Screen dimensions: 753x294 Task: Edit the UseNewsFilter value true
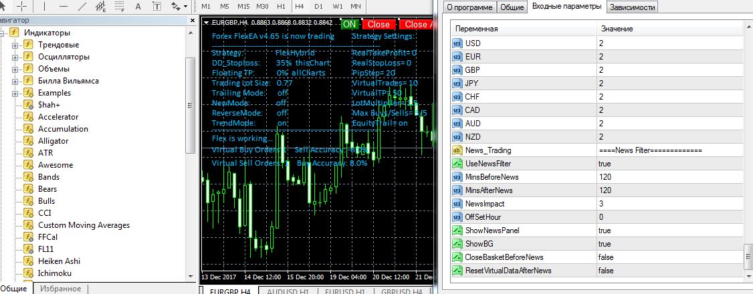coord(670,164)
